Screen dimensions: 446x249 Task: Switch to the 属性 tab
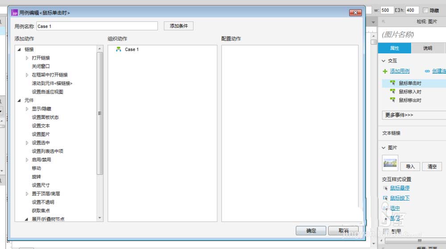pos(395,48)
